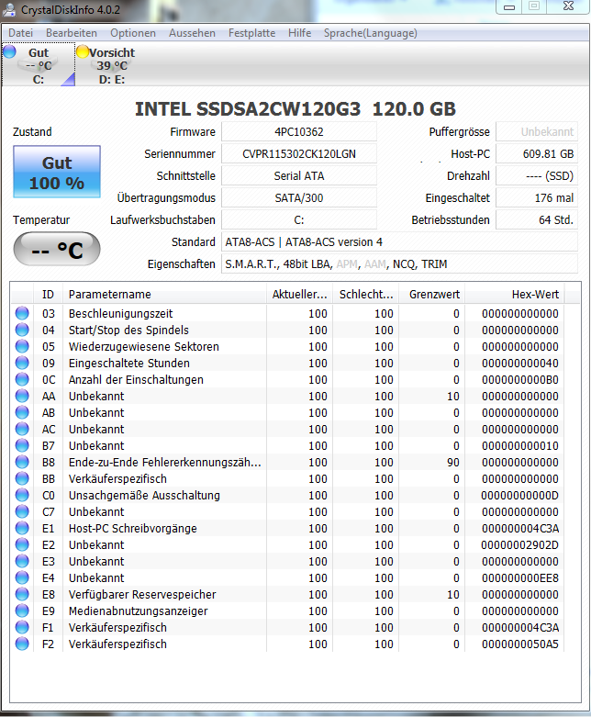
Task: Click the status orb for row F1
Action: [x=22, y=627]
